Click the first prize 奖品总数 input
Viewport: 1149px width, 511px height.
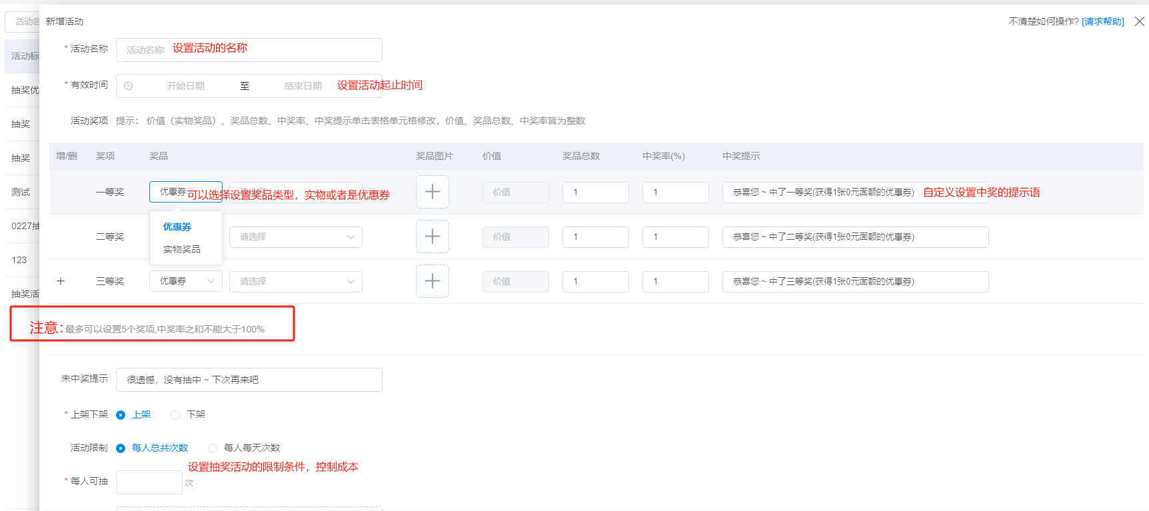(x=595, y=192)
